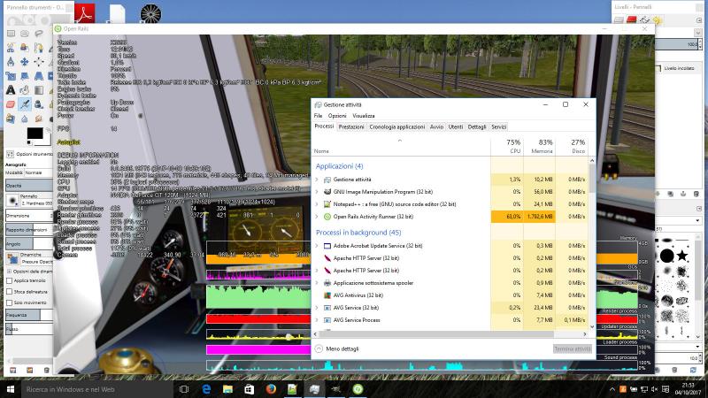The image size is (708, 398).
Task: Expand Opzioni delle dinamiche section
Action: pyautogui.click(x=9, y=272)
